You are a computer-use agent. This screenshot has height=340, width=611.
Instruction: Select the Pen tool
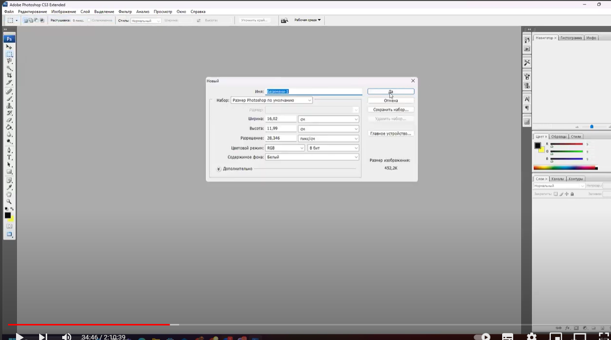(9, 150)
